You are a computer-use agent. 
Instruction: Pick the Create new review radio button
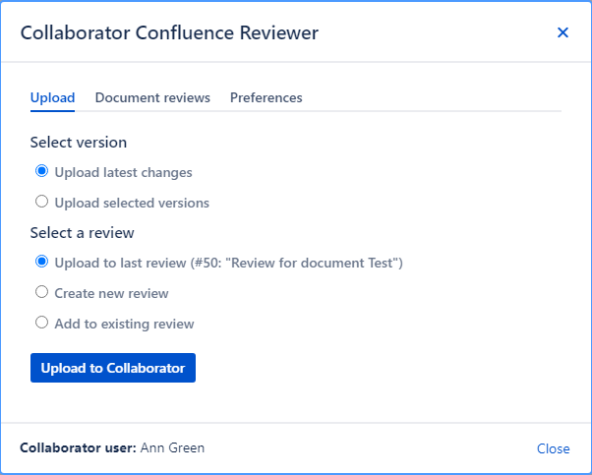point(41,292)
